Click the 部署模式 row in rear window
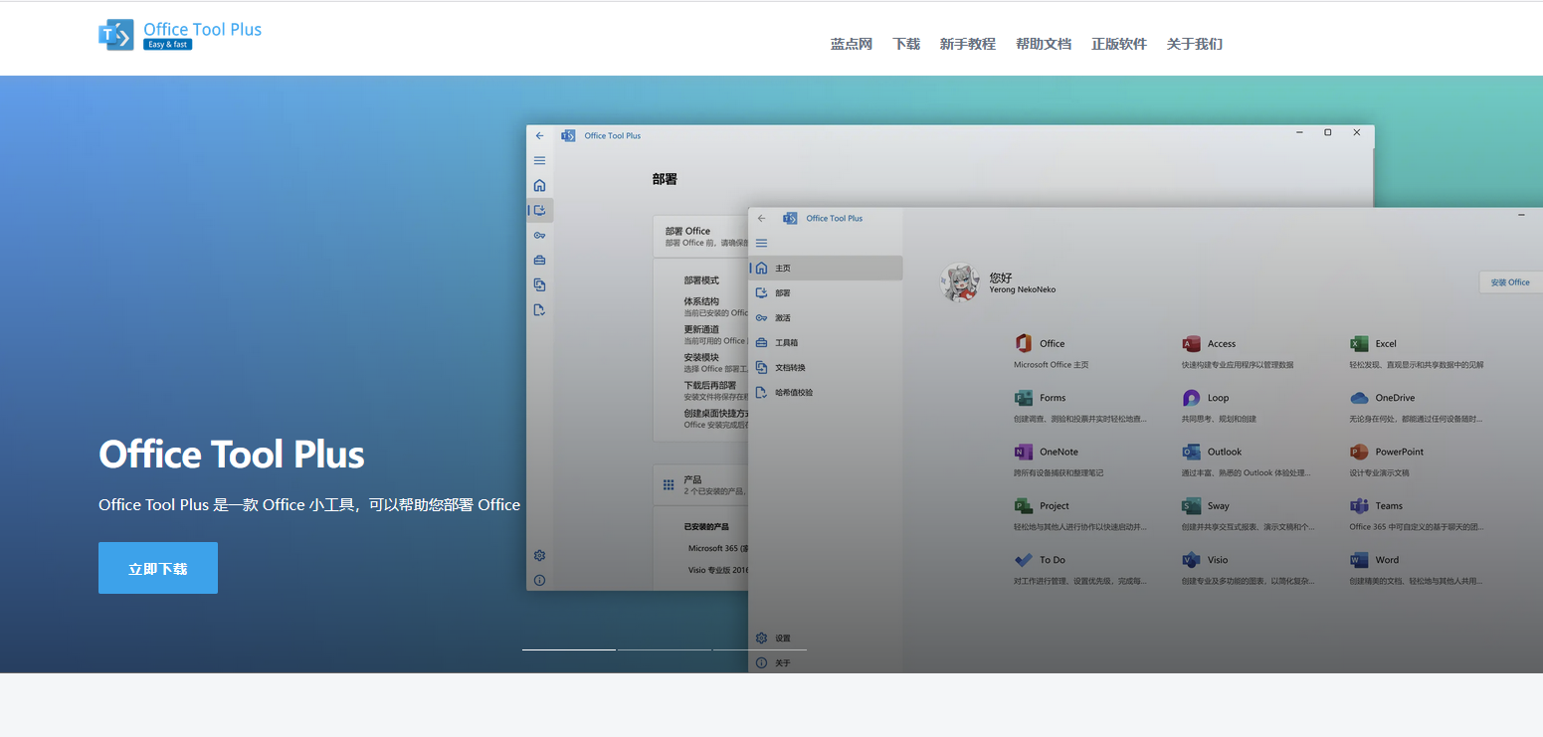The height and width of the screenshot is (737, 1543). (x=701, y=280)
